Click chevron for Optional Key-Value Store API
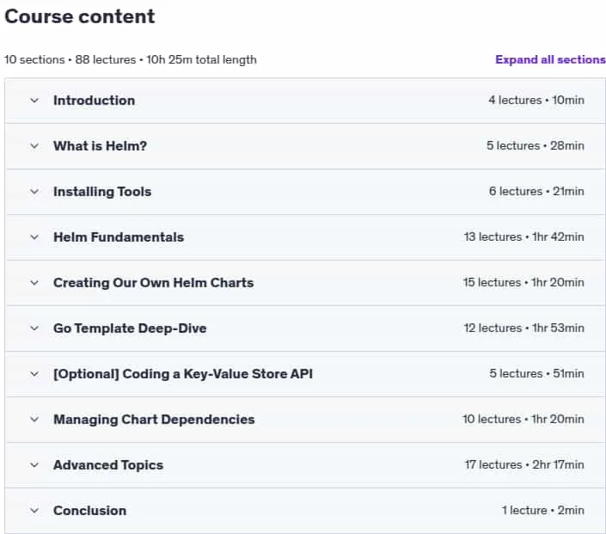Viewport: 606px width, 534px height. pos(34,374)
